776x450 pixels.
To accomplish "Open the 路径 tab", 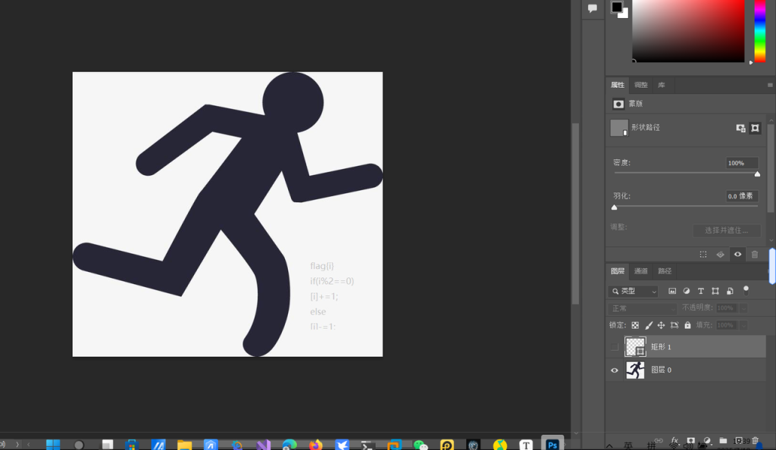I will coord(665,271).
